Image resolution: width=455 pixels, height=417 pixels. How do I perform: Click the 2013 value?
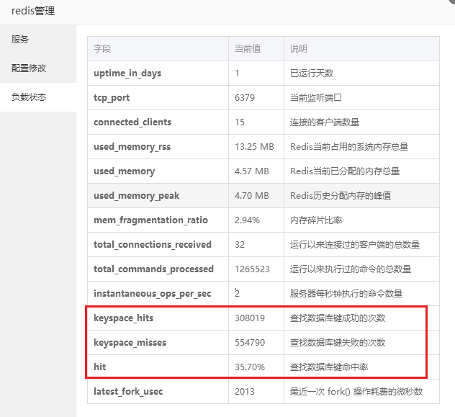(245, 392)
